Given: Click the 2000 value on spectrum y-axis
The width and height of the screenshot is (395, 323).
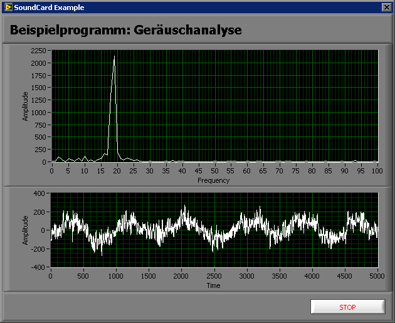Looking at the screenshot, I should coord(38,63).
